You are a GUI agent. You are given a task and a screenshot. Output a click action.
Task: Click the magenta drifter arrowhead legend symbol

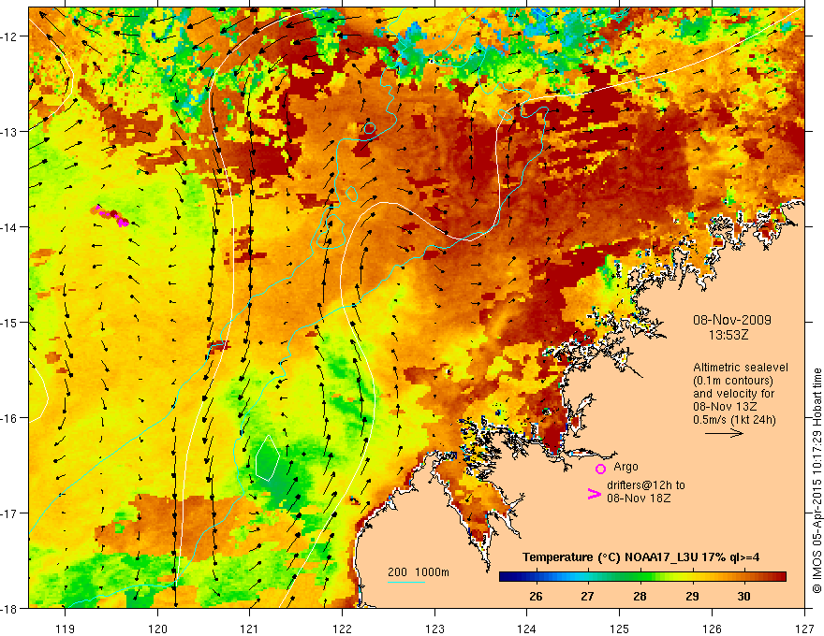(594, 494)
